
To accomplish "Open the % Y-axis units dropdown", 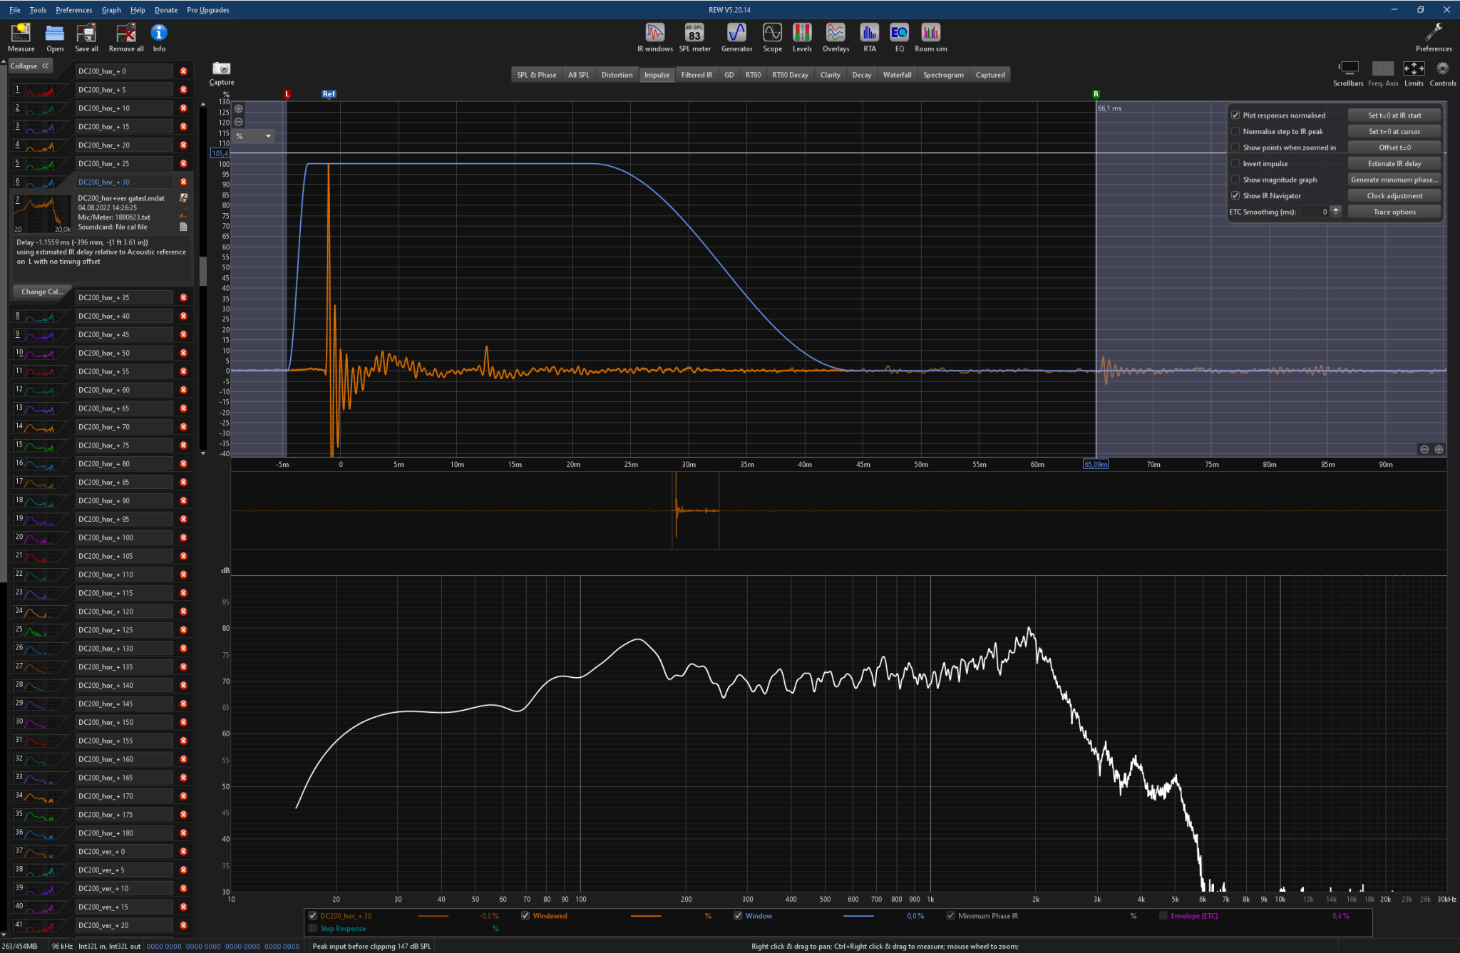I will tap(254, 136).
